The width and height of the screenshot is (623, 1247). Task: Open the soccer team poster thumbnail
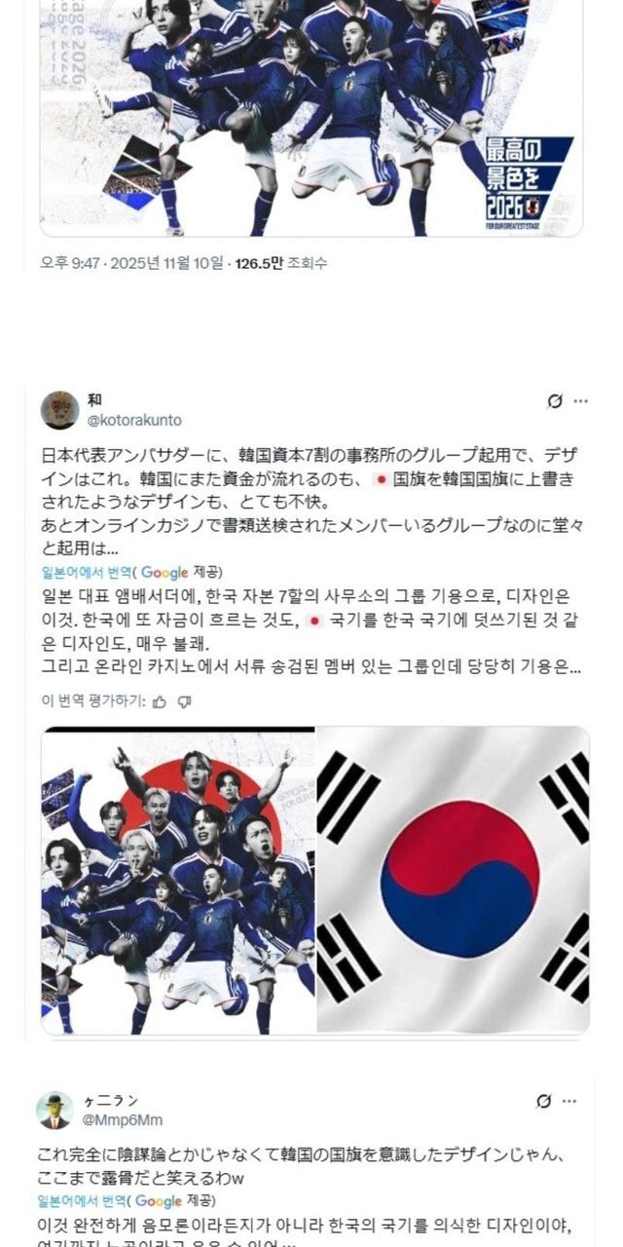coord(178,880)
